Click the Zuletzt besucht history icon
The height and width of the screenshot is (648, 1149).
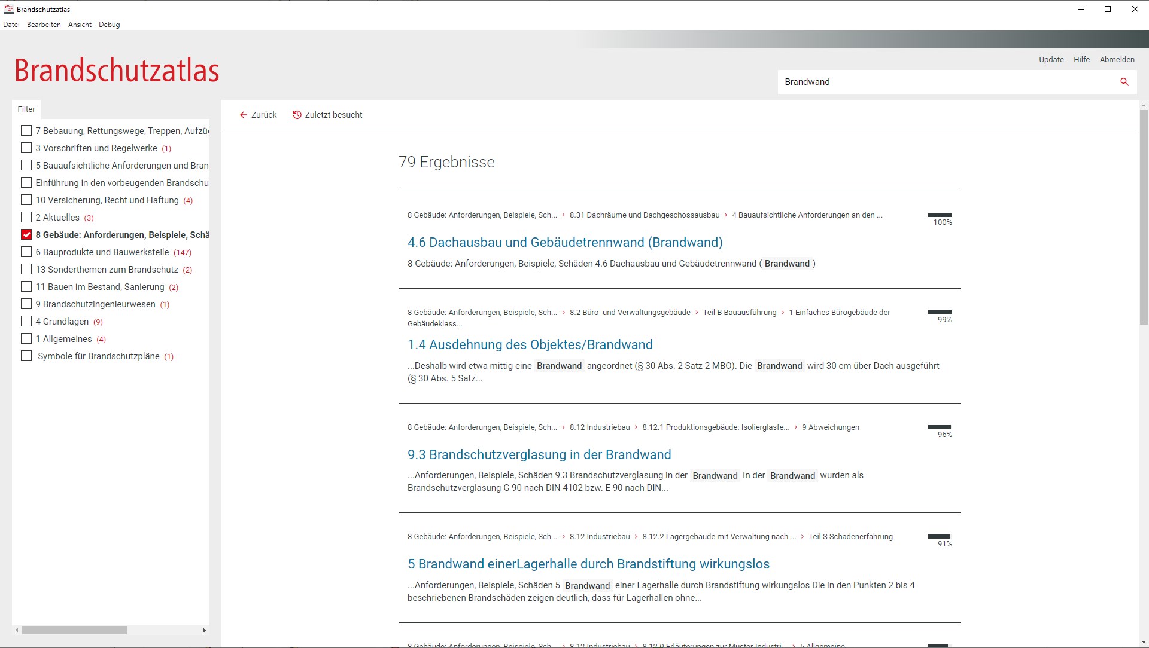point(297,115)
